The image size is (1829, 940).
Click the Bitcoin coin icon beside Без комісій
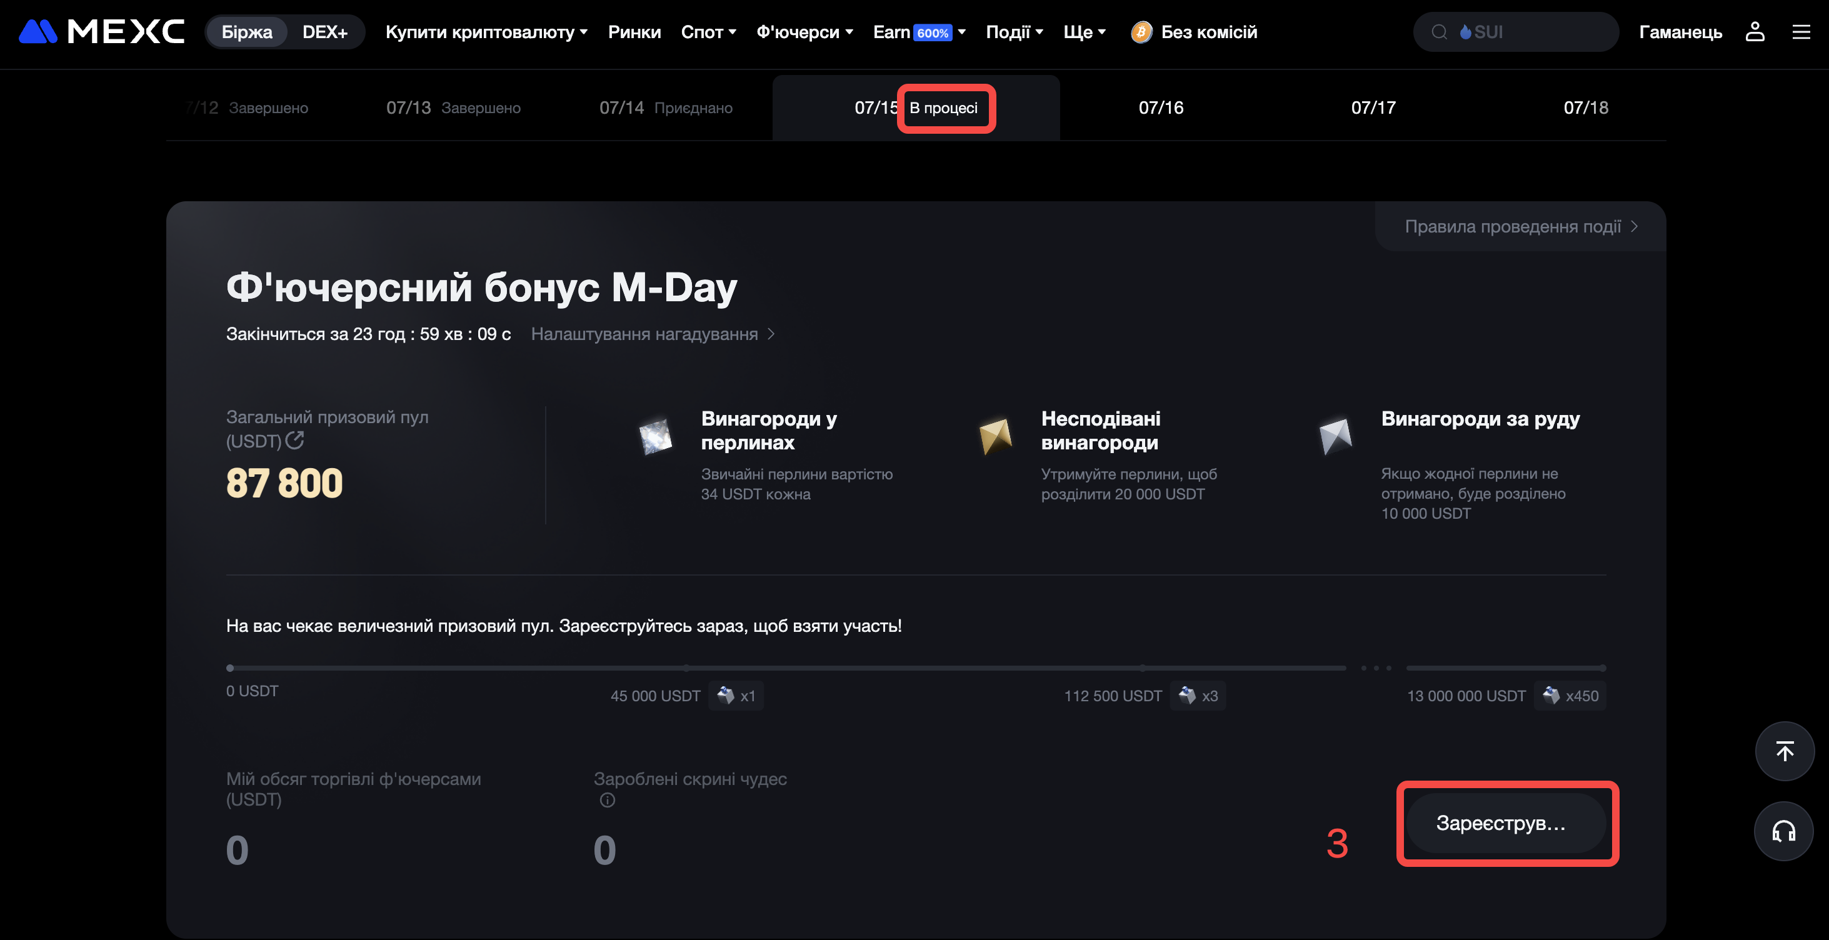pos(1141,32)
